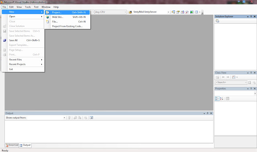This screenshot has width=257, height=152.
Task: Open the Class View window position menu
Action: pos(248,73)
